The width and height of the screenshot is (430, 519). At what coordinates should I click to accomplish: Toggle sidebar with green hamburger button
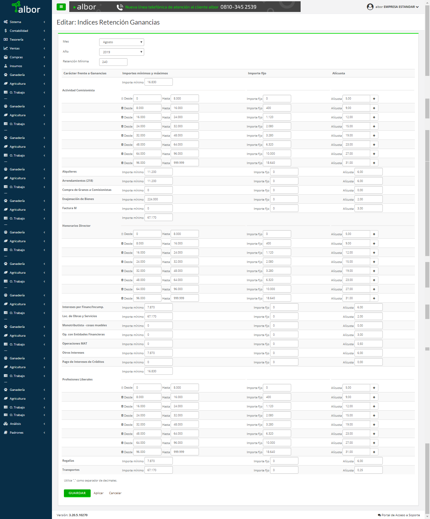pyautogui.click(x=61, y=7)
